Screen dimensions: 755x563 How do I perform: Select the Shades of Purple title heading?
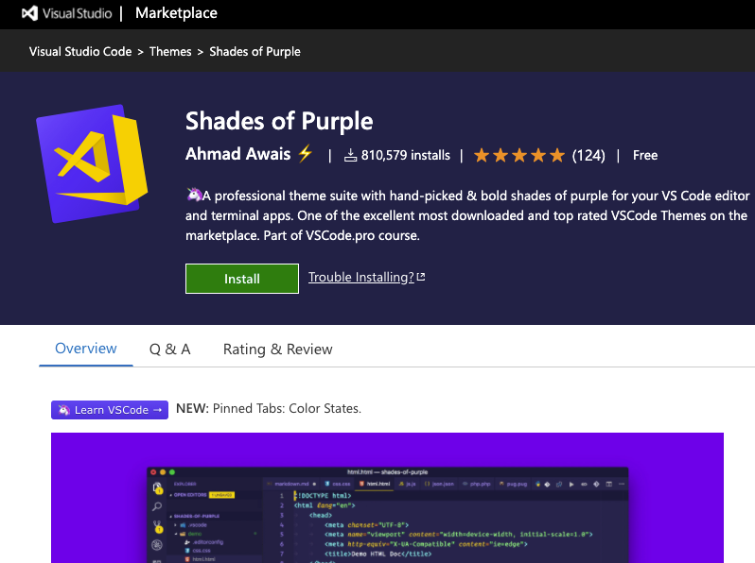point(279,121)
